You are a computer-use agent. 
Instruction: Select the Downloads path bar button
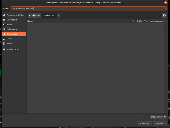(49, 15)
